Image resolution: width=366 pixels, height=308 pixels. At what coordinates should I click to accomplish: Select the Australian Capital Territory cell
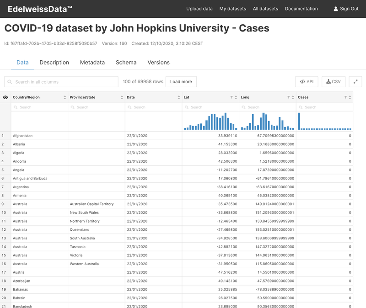(x=97, y=204)
